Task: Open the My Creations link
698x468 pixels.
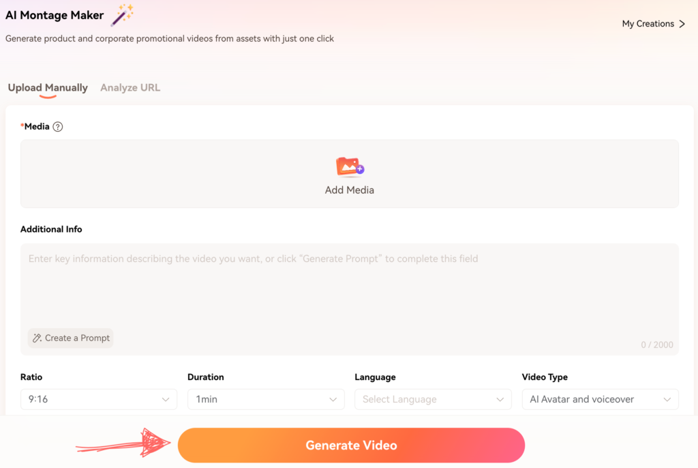Action: [654, 24]
